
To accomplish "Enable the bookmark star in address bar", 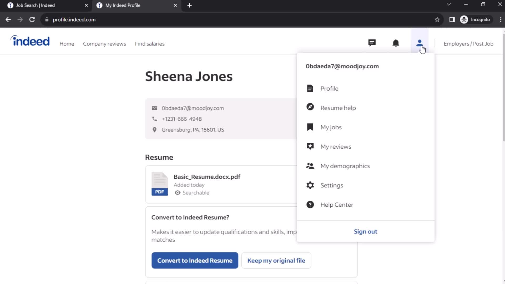I will (437, 19).
